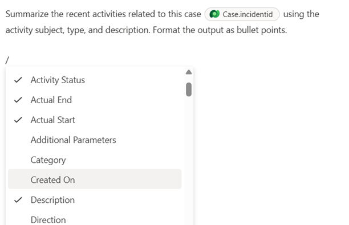
Task: Pick the Direction field in the list
Action: 95,219
